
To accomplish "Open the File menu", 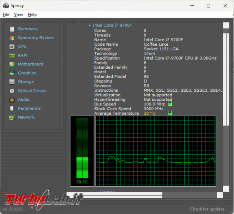I will (6, 15).
